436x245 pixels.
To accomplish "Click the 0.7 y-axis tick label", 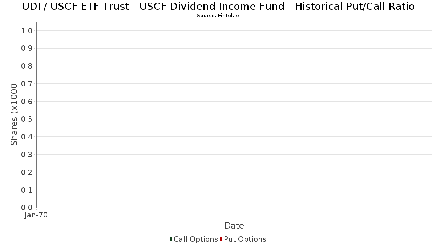I will click(x=27, y=84).
